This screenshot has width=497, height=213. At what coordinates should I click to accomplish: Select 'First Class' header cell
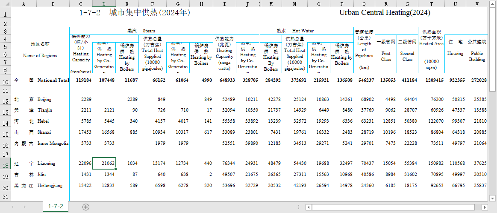(x=386, y=54)
